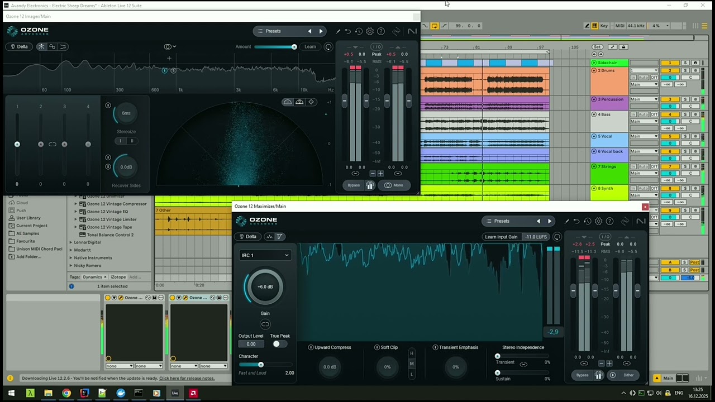Select Stereoize mode II
The height and width of the screenshot is (402, 715).
coord(132,141)
